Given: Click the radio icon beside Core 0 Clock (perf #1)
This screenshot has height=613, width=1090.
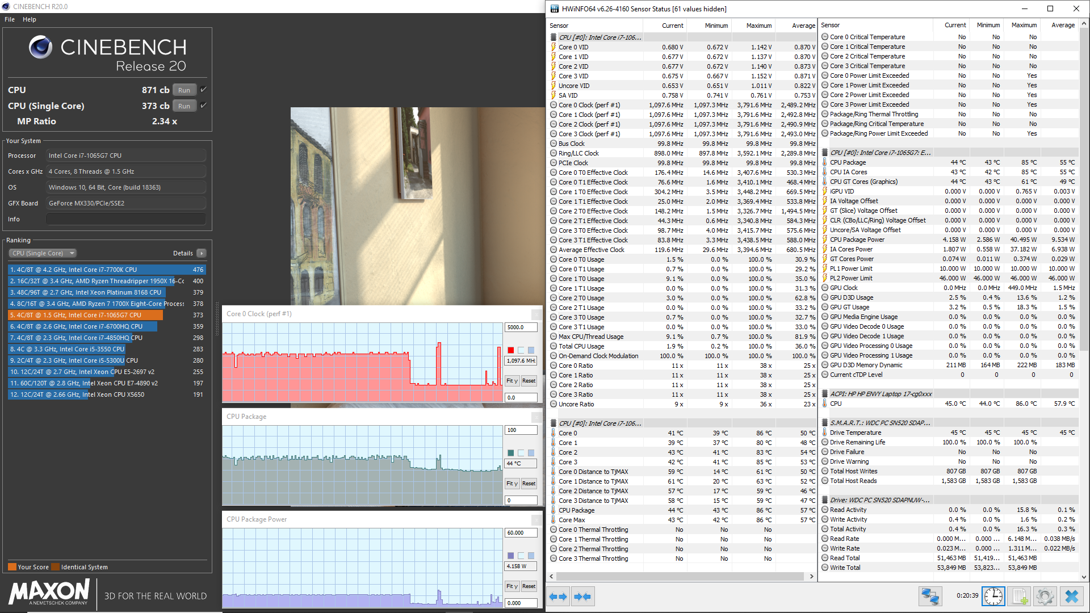Looking at the screenshot, I should tap(554, 105).
